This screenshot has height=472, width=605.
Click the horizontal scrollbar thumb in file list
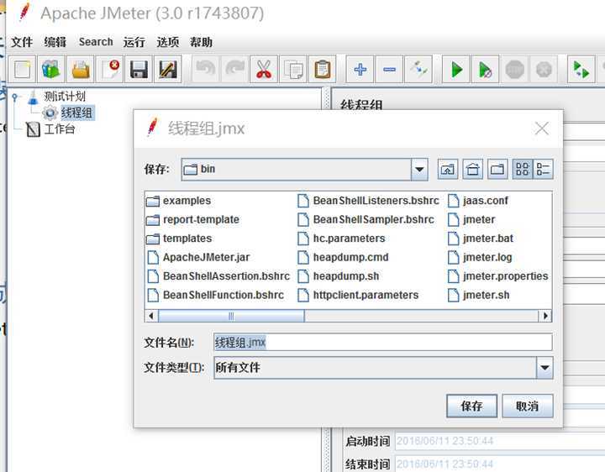click(x=231, y=317)
